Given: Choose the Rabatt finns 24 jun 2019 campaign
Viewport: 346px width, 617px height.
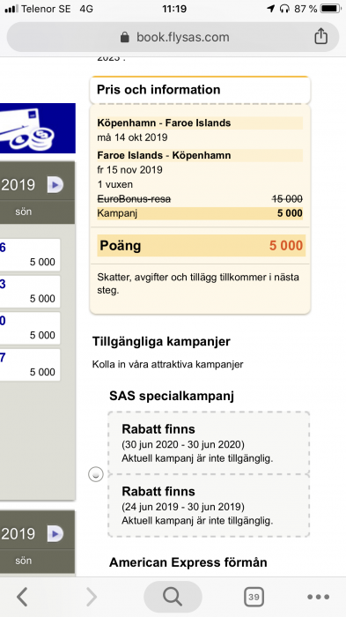Looking at the screenshot, I should pyautogui.click(x=209, y=506).
